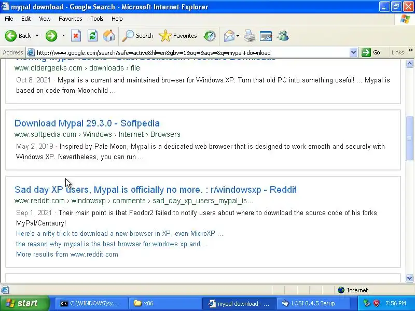This screenshot has width=415, height=311.
Task: Click the address bar URL field
Action: [x=192, y=53]
